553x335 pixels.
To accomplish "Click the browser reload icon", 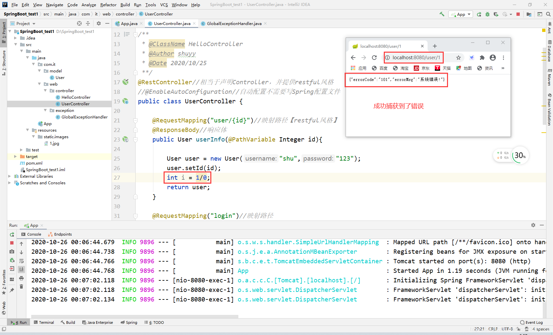I will click(374, 58).
